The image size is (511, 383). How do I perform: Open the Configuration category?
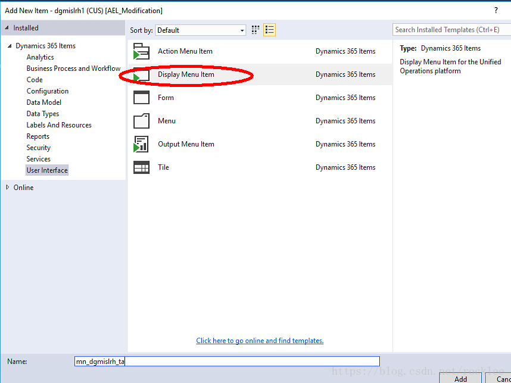(48, 91)
